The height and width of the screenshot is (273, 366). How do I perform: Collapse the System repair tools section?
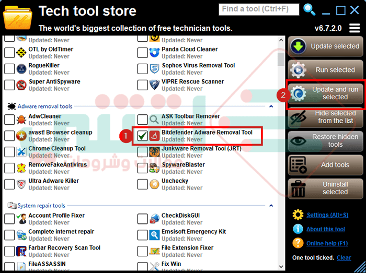coord(271,206)
